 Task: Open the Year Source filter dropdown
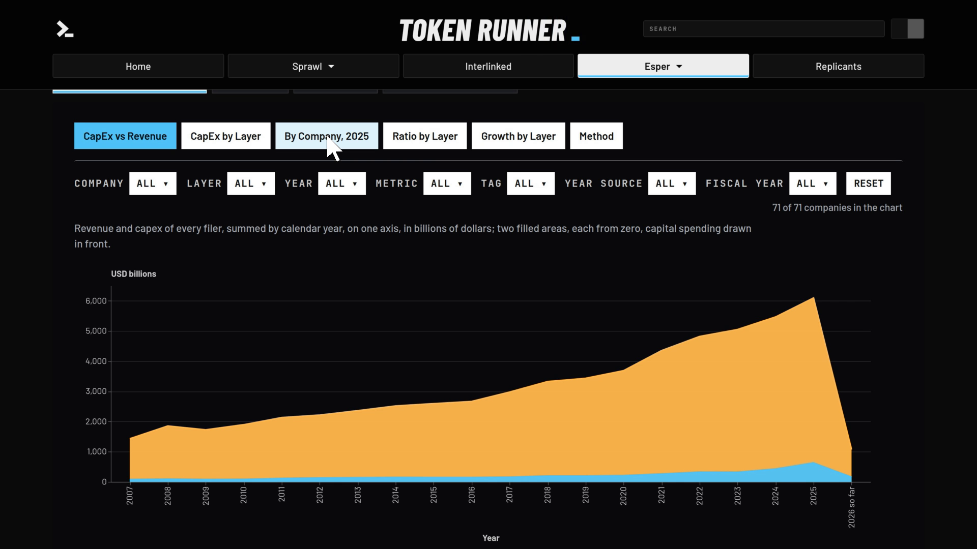[672, 184]
